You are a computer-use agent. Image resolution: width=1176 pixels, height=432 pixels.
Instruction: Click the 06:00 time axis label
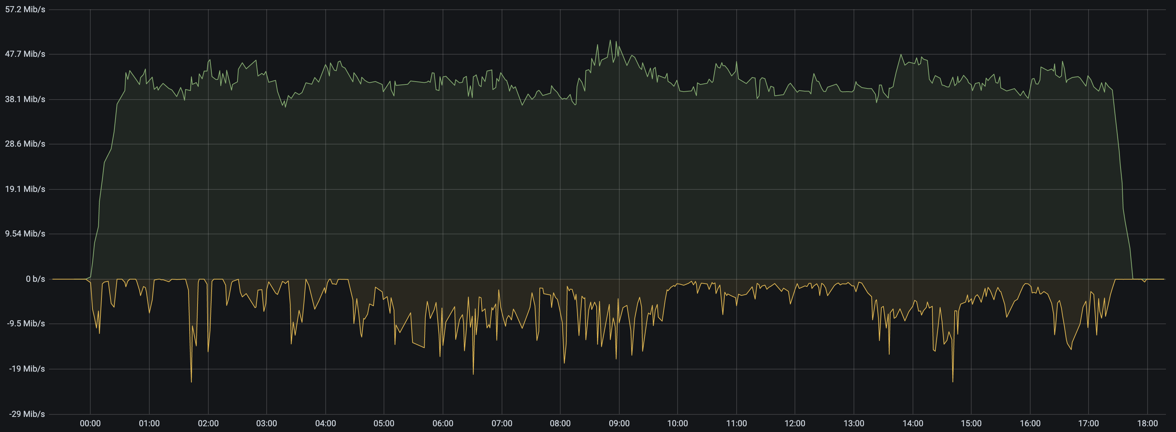443,423
